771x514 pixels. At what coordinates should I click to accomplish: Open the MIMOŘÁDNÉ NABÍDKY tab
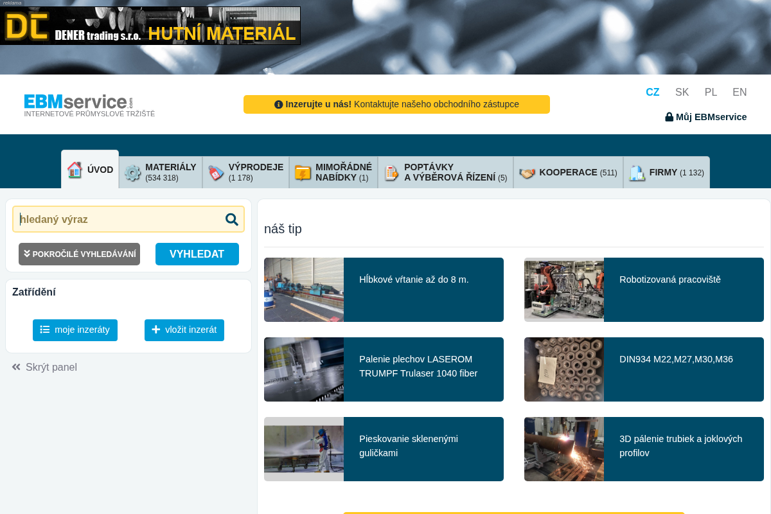coord(333,172)
